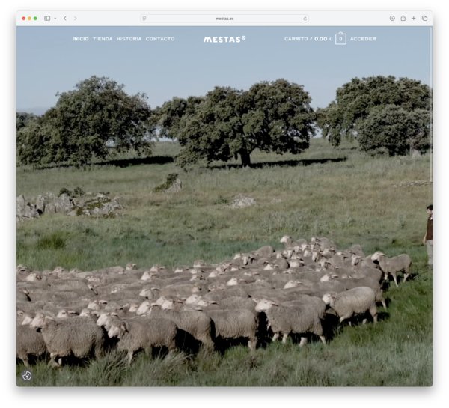This screenshot has width=449, height=408.
Task: Go to the HISTORIA page
Action: coord(129,39)
